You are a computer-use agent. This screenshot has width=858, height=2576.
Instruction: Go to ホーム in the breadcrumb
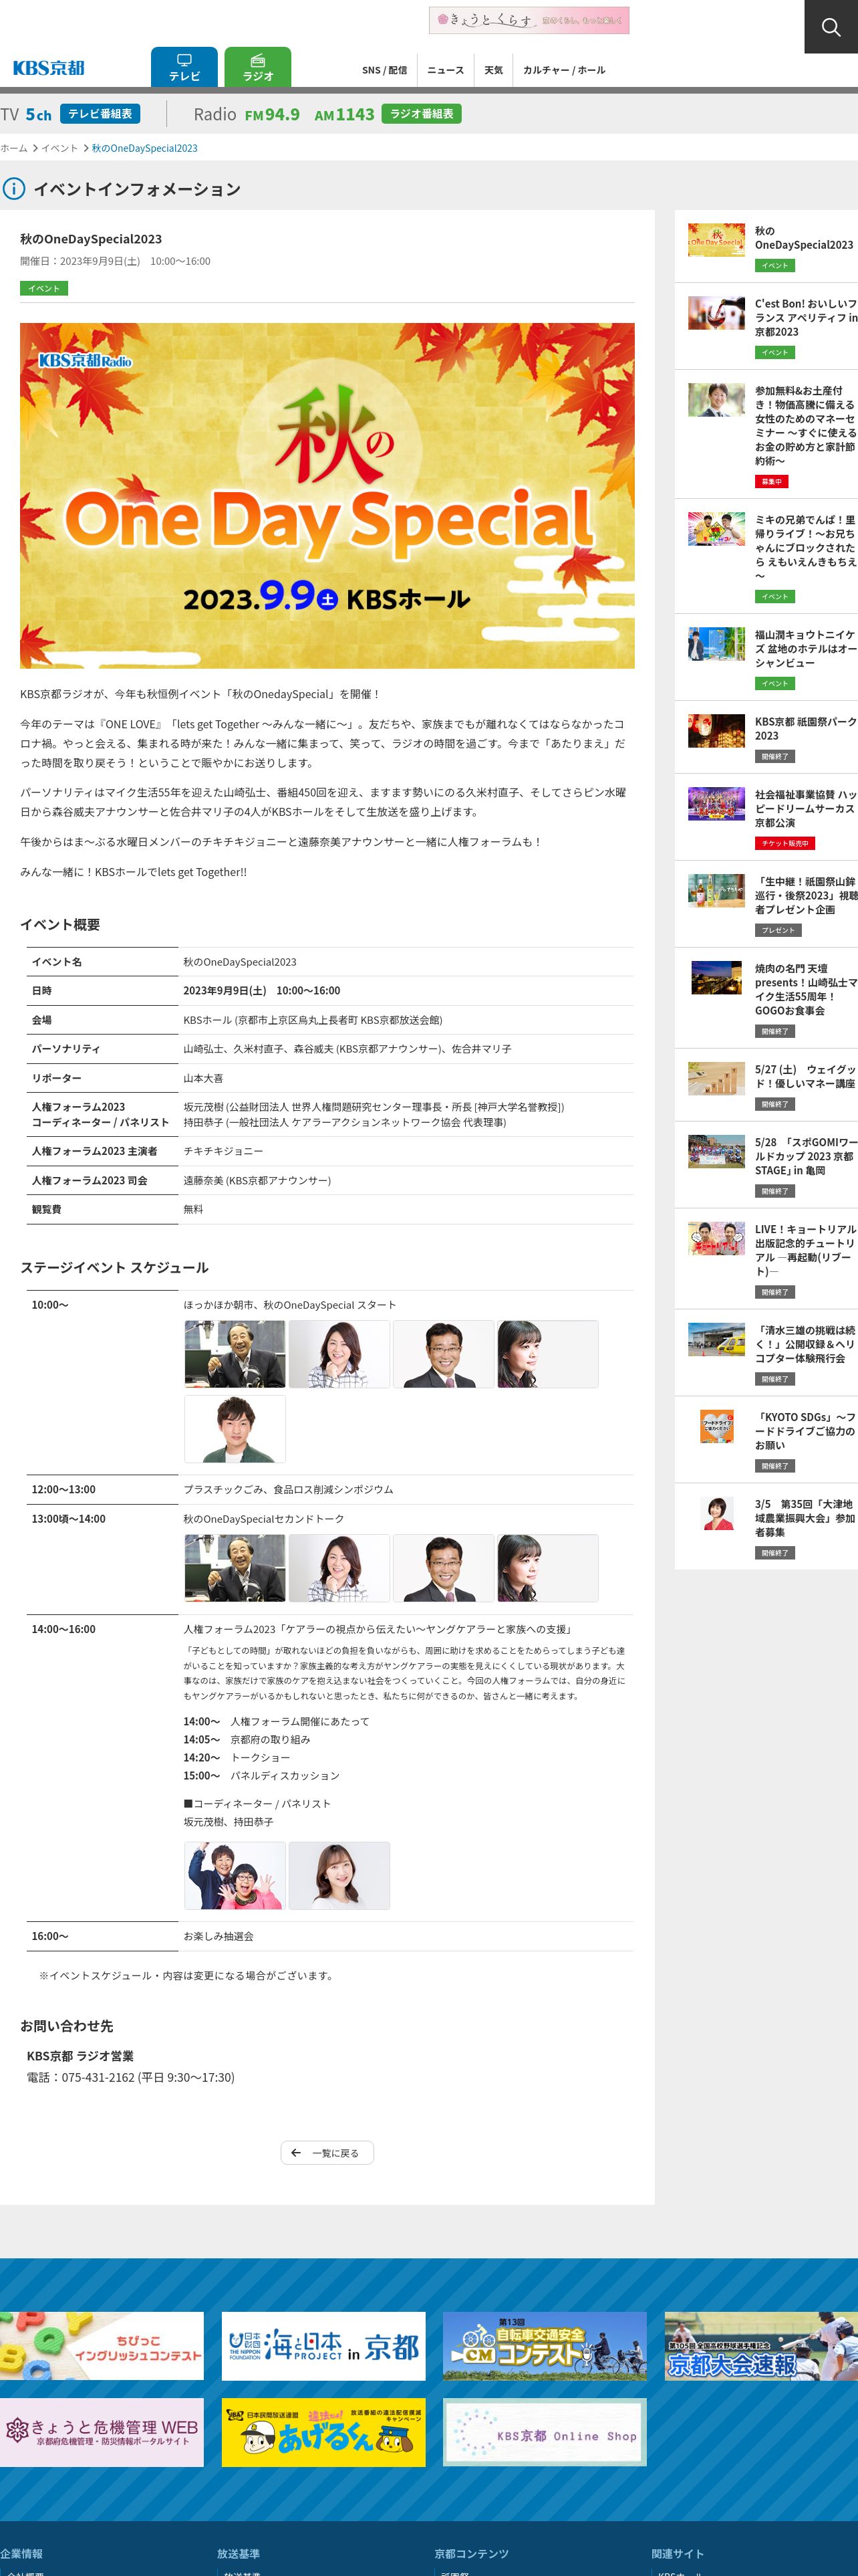[x=14, y=148]
